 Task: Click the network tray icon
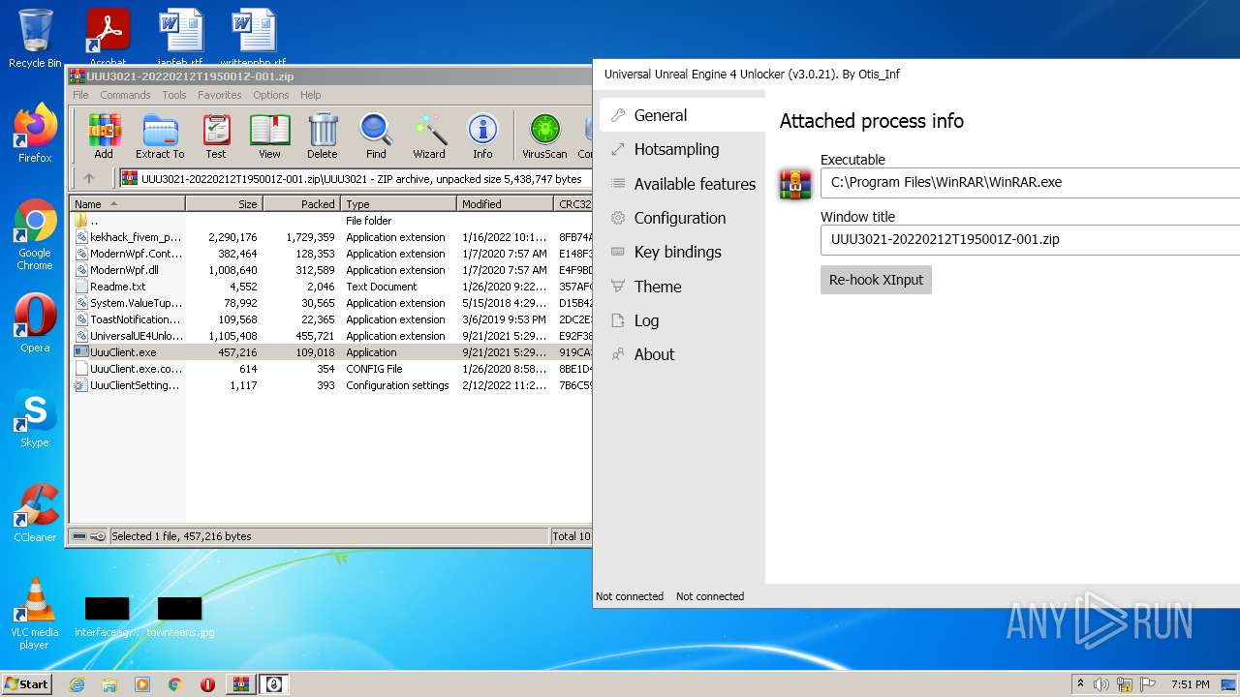click(1125, 684)
